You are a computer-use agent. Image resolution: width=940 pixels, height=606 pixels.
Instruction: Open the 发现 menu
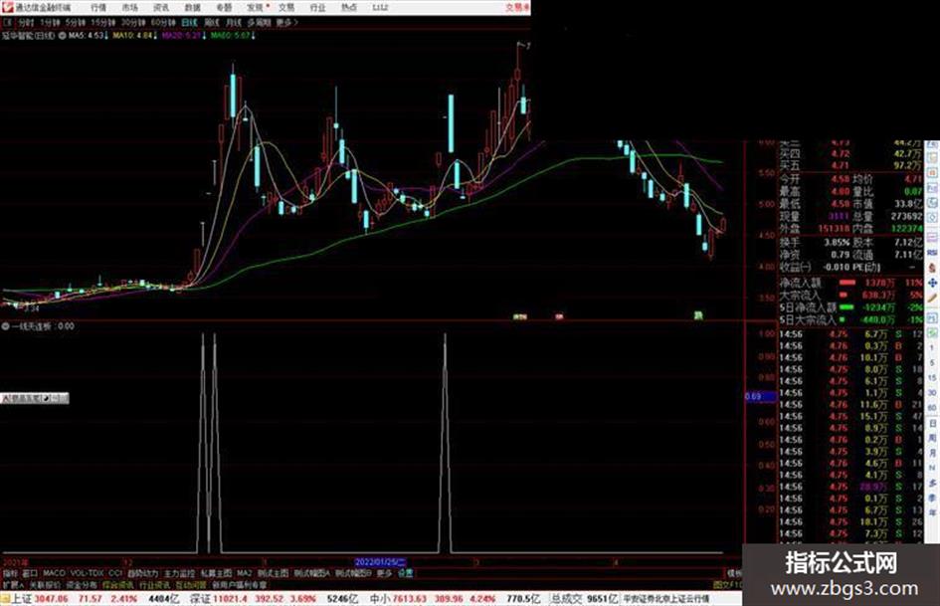click(256, 7)
